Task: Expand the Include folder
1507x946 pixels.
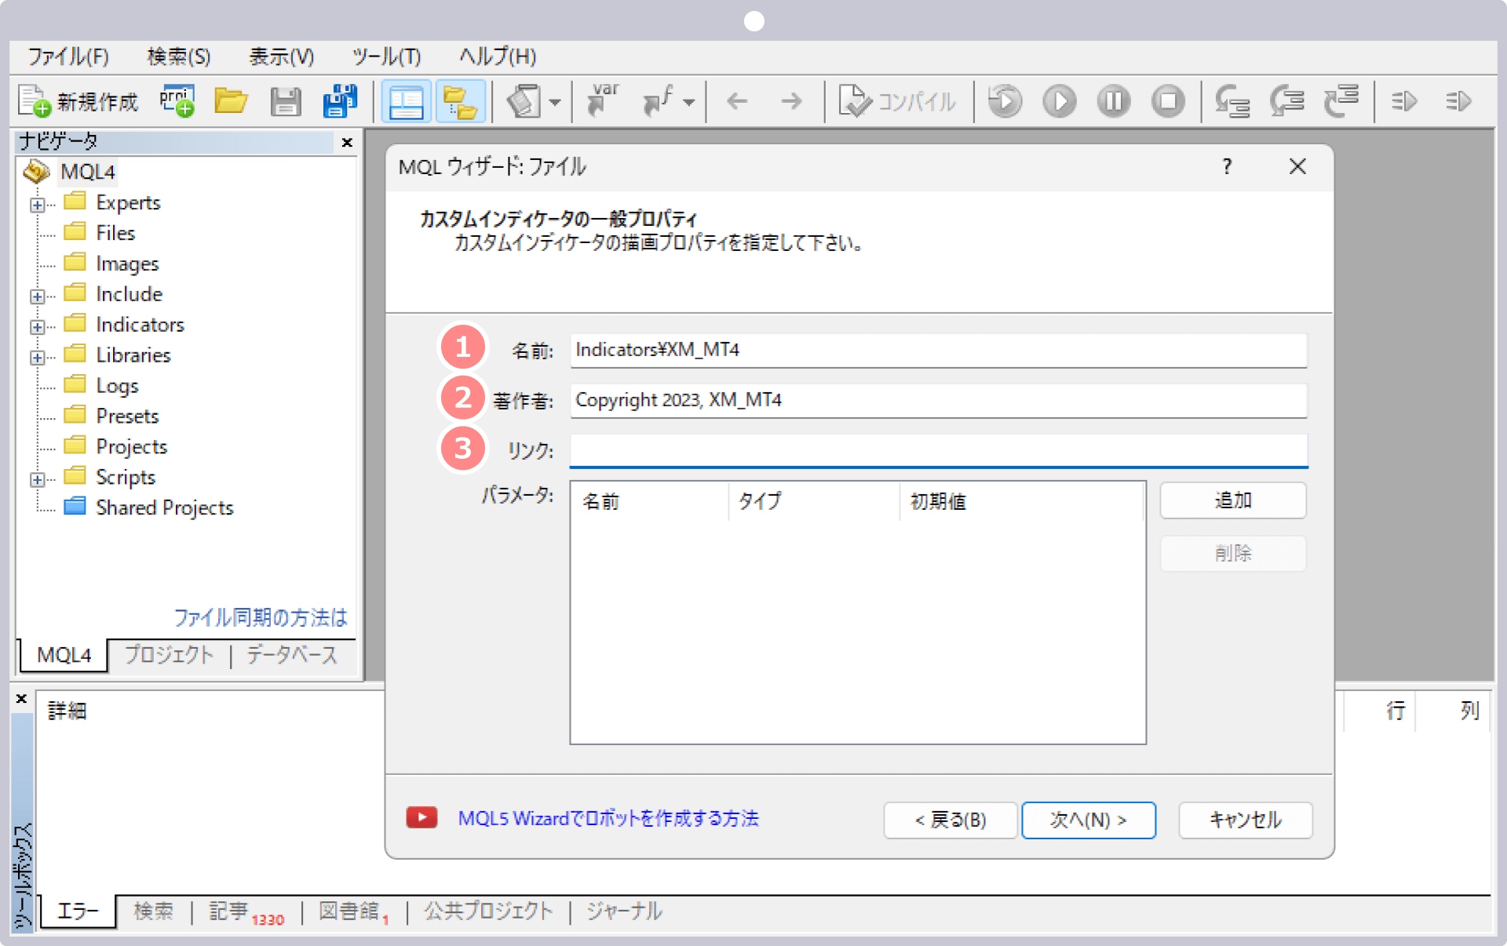Action: click(37, 297)
